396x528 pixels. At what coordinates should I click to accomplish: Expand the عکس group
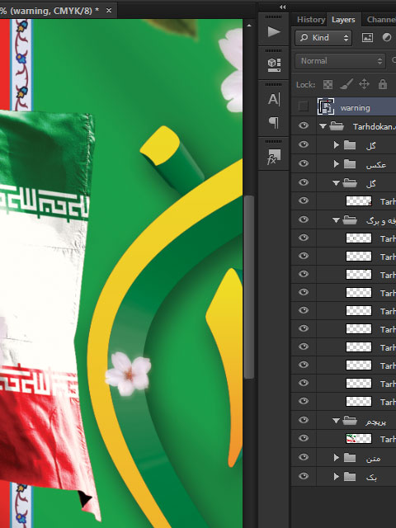point(336,163)
